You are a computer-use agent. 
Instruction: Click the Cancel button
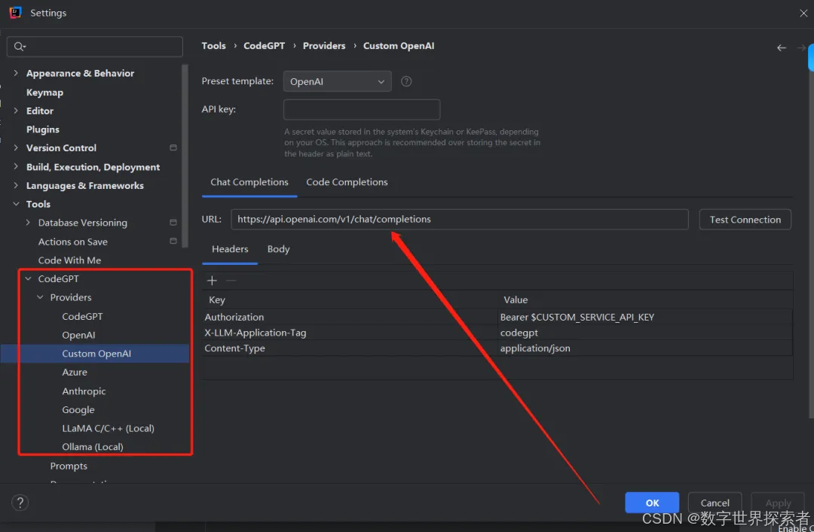tap(715, 503)
